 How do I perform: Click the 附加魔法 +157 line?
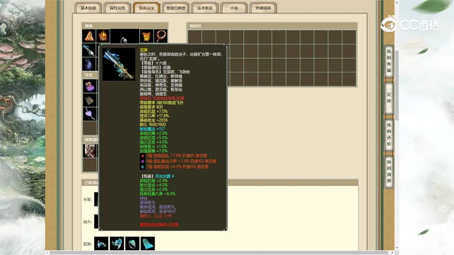(152, 129)
